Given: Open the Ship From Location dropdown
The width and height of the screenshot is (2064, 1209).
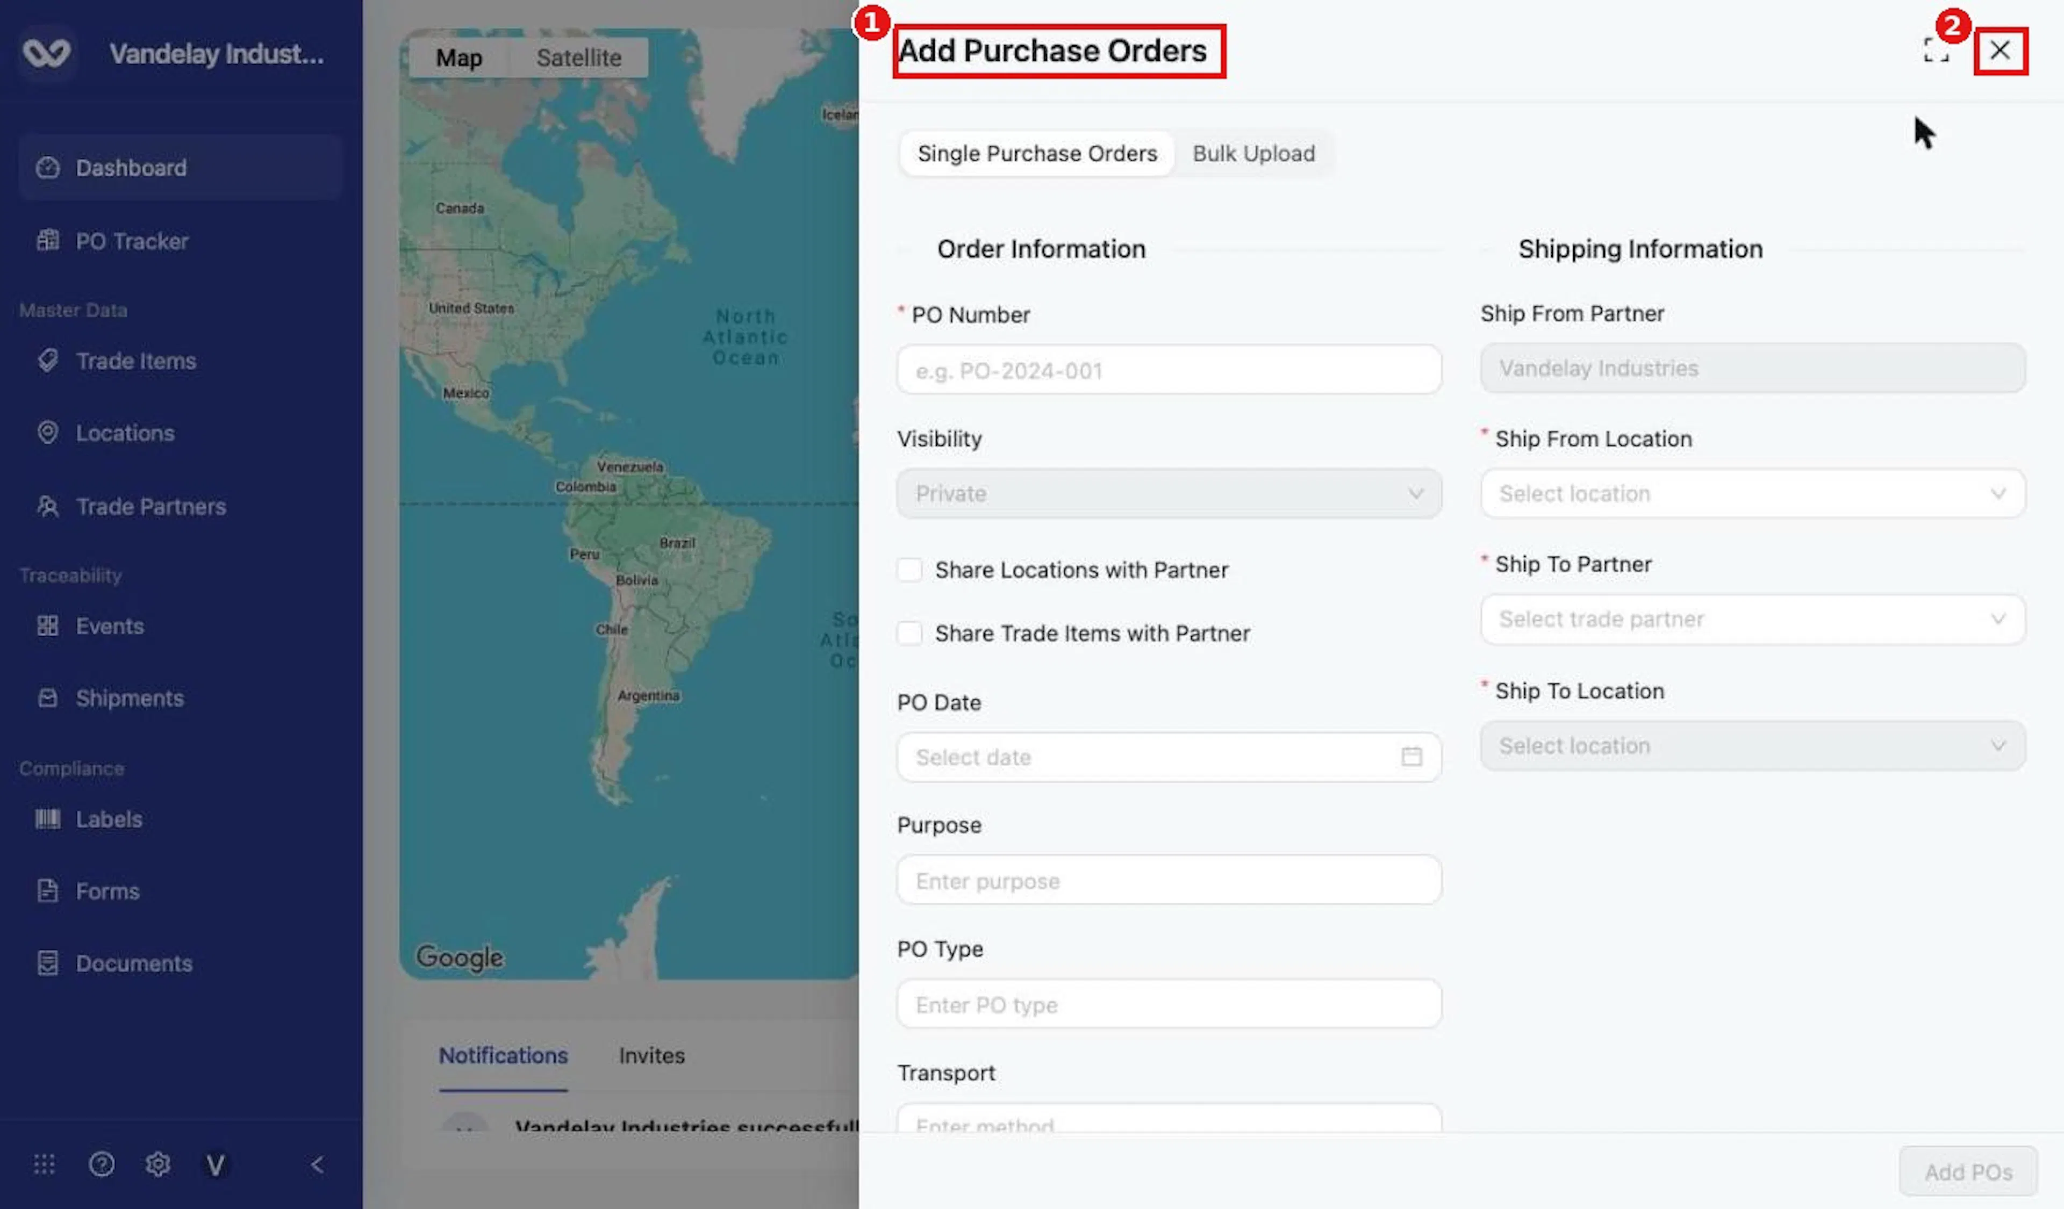Looking at the screenshot, I should [x=1753, y=494].
